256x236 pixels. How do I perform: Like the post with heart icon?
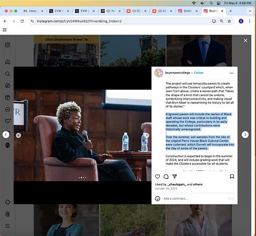158,177
